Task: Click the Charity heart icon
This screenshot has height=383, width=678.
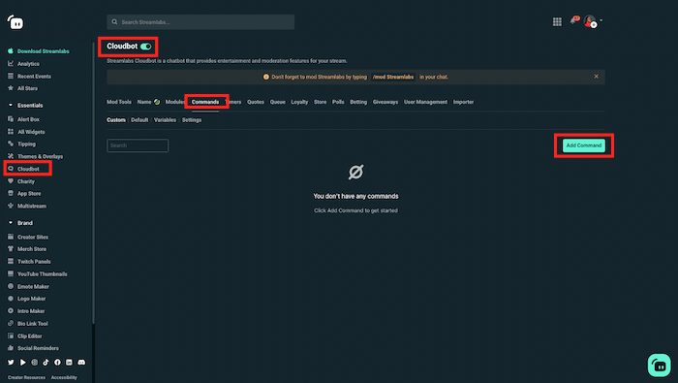Action: pyautogui.click(x=11, y=181)
